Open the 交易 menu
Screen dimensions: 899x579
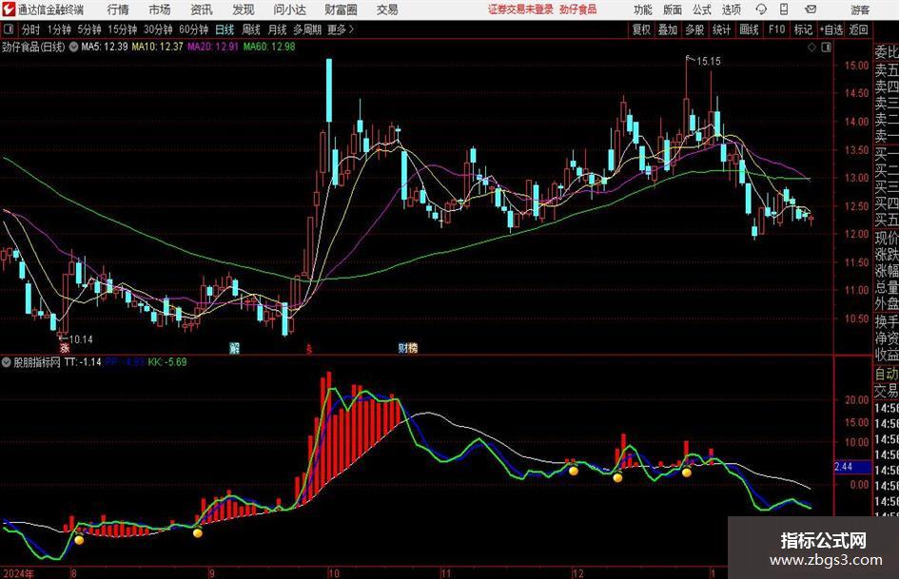[x=387, y=10]
